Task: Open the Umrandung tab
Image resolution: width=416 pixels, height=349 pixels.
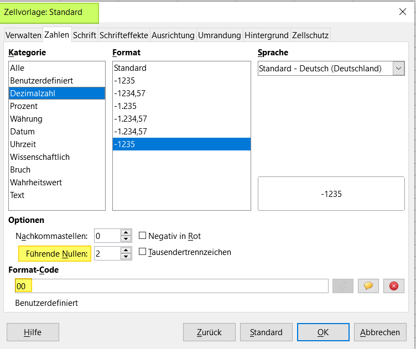Action: [220, 35]
